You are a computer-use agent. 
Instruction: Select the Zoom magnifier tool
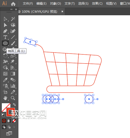[x=13, y=98]
